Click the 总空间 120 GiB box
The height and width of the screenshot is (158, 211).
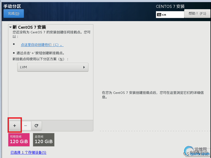tap(44, 140)
